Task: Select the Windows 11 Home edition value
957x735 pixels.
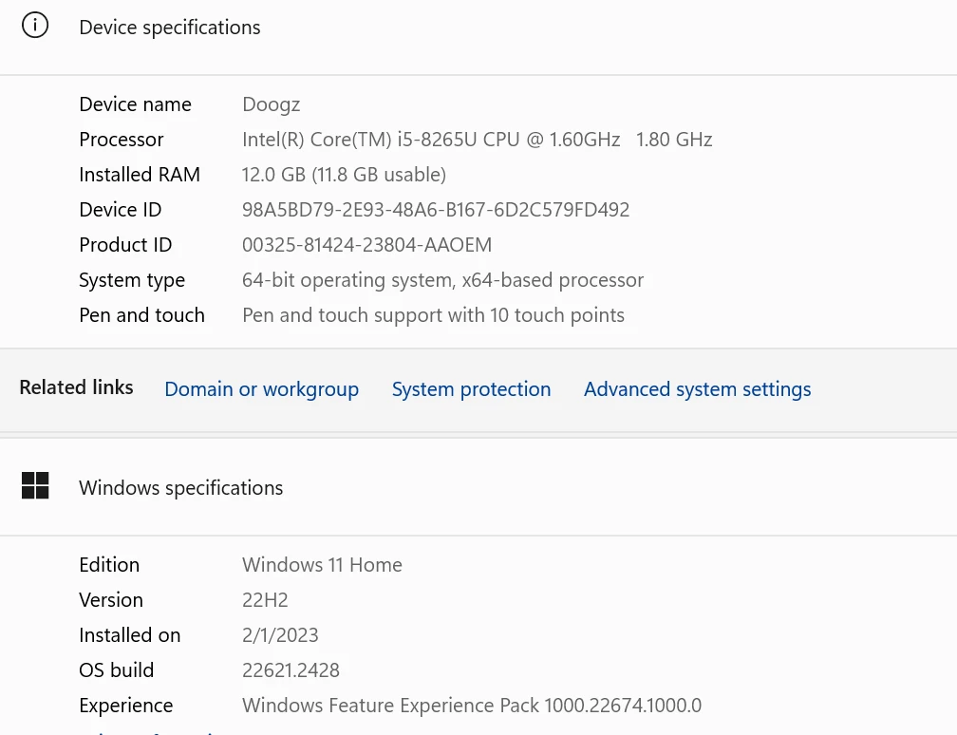Action: click(322, 565)
